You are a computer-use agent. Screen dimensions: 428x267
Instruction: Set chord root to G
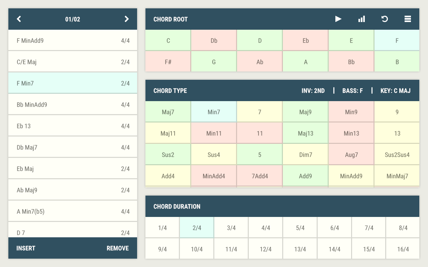tap(214, 62)
